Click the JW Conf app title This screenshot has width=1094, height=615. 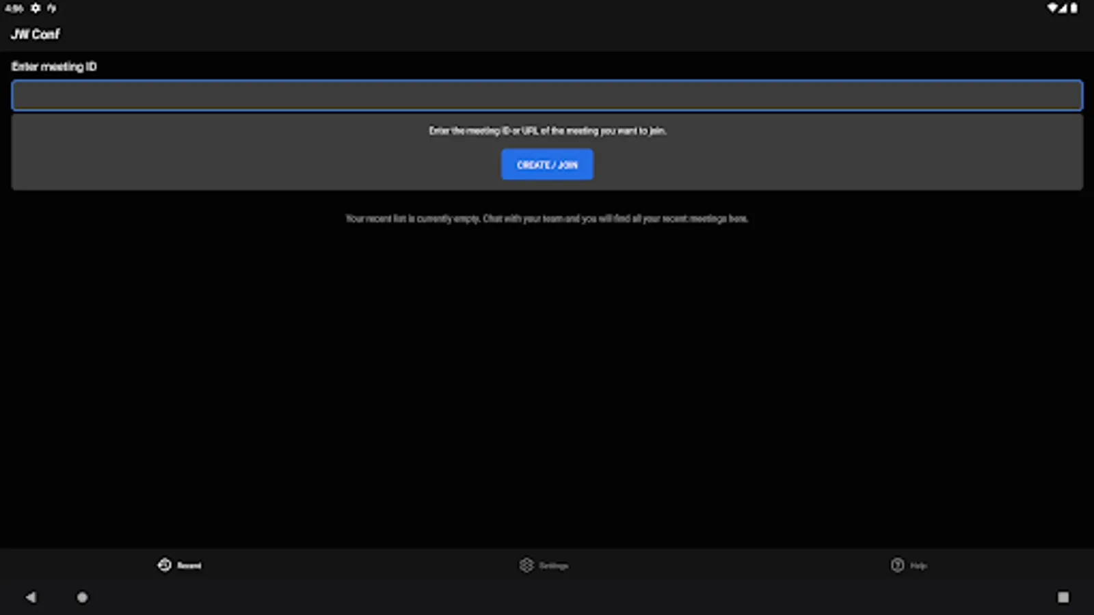pos(36,34)
